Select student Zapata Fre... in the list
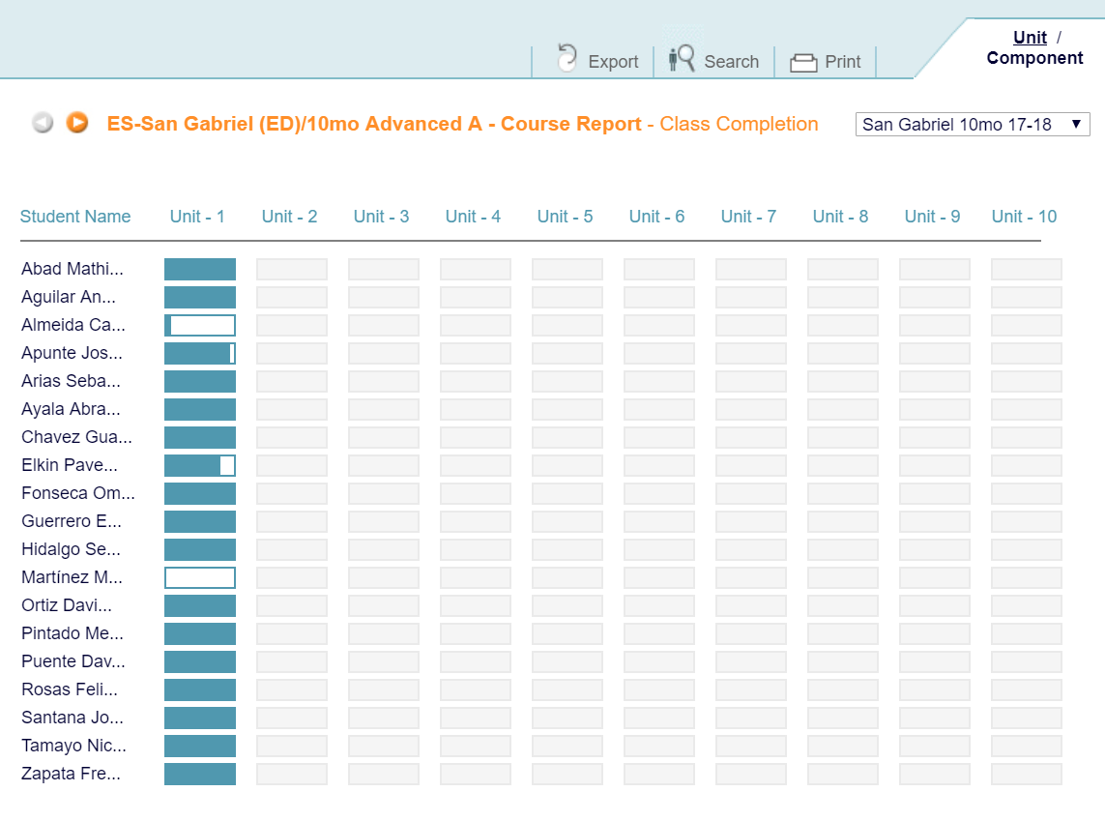Screen dimensions: 1105x821 pyautogui.click(x=71, y=773)
